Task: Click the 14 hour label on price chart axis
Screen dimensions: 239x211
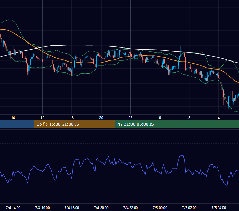Action: pyautogui.click(x=13, y=118)
